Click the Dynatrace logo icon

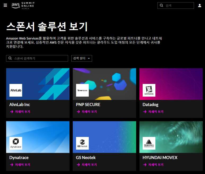point(16,143)
